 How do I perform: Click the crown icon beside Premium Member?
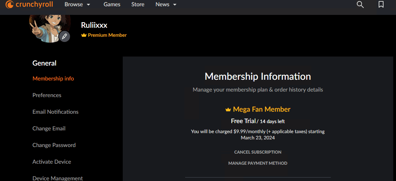(x=84, y=35)
